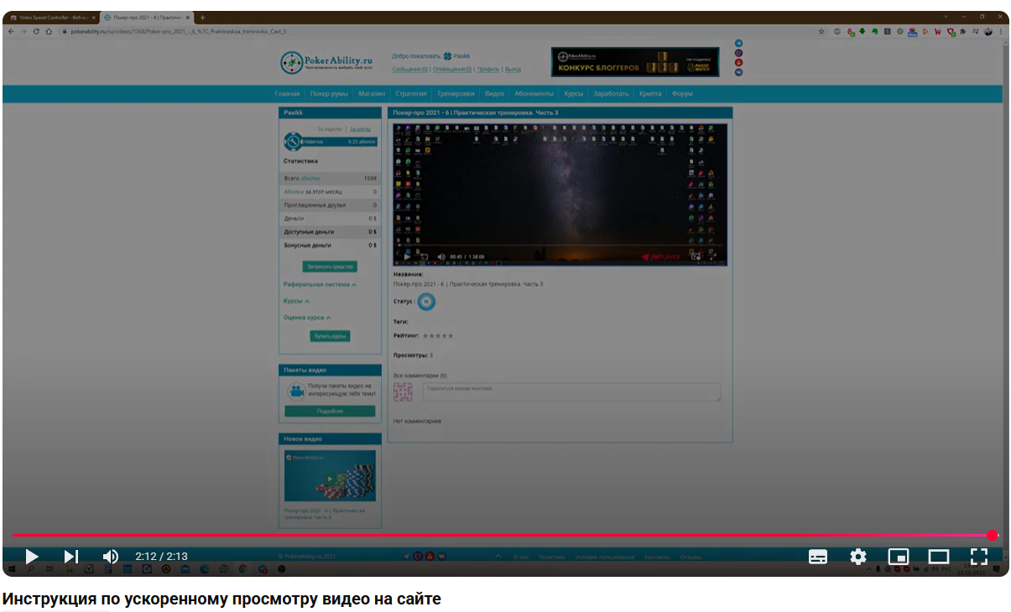This screenshot has height=612, width=1011.
Task: Open the Заработать menu item
Action: (611, 94)
